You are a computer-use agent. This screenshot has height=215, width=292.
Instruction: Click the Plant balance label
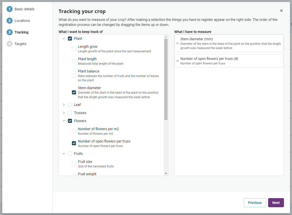(89, 71)
